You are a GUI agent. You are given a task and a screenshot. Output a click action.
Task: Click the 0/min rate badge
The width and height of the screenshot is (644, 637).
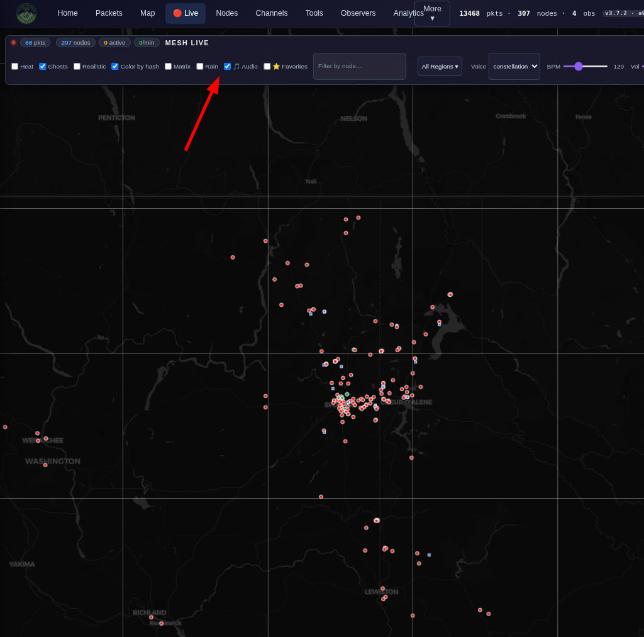coord(147,42)
